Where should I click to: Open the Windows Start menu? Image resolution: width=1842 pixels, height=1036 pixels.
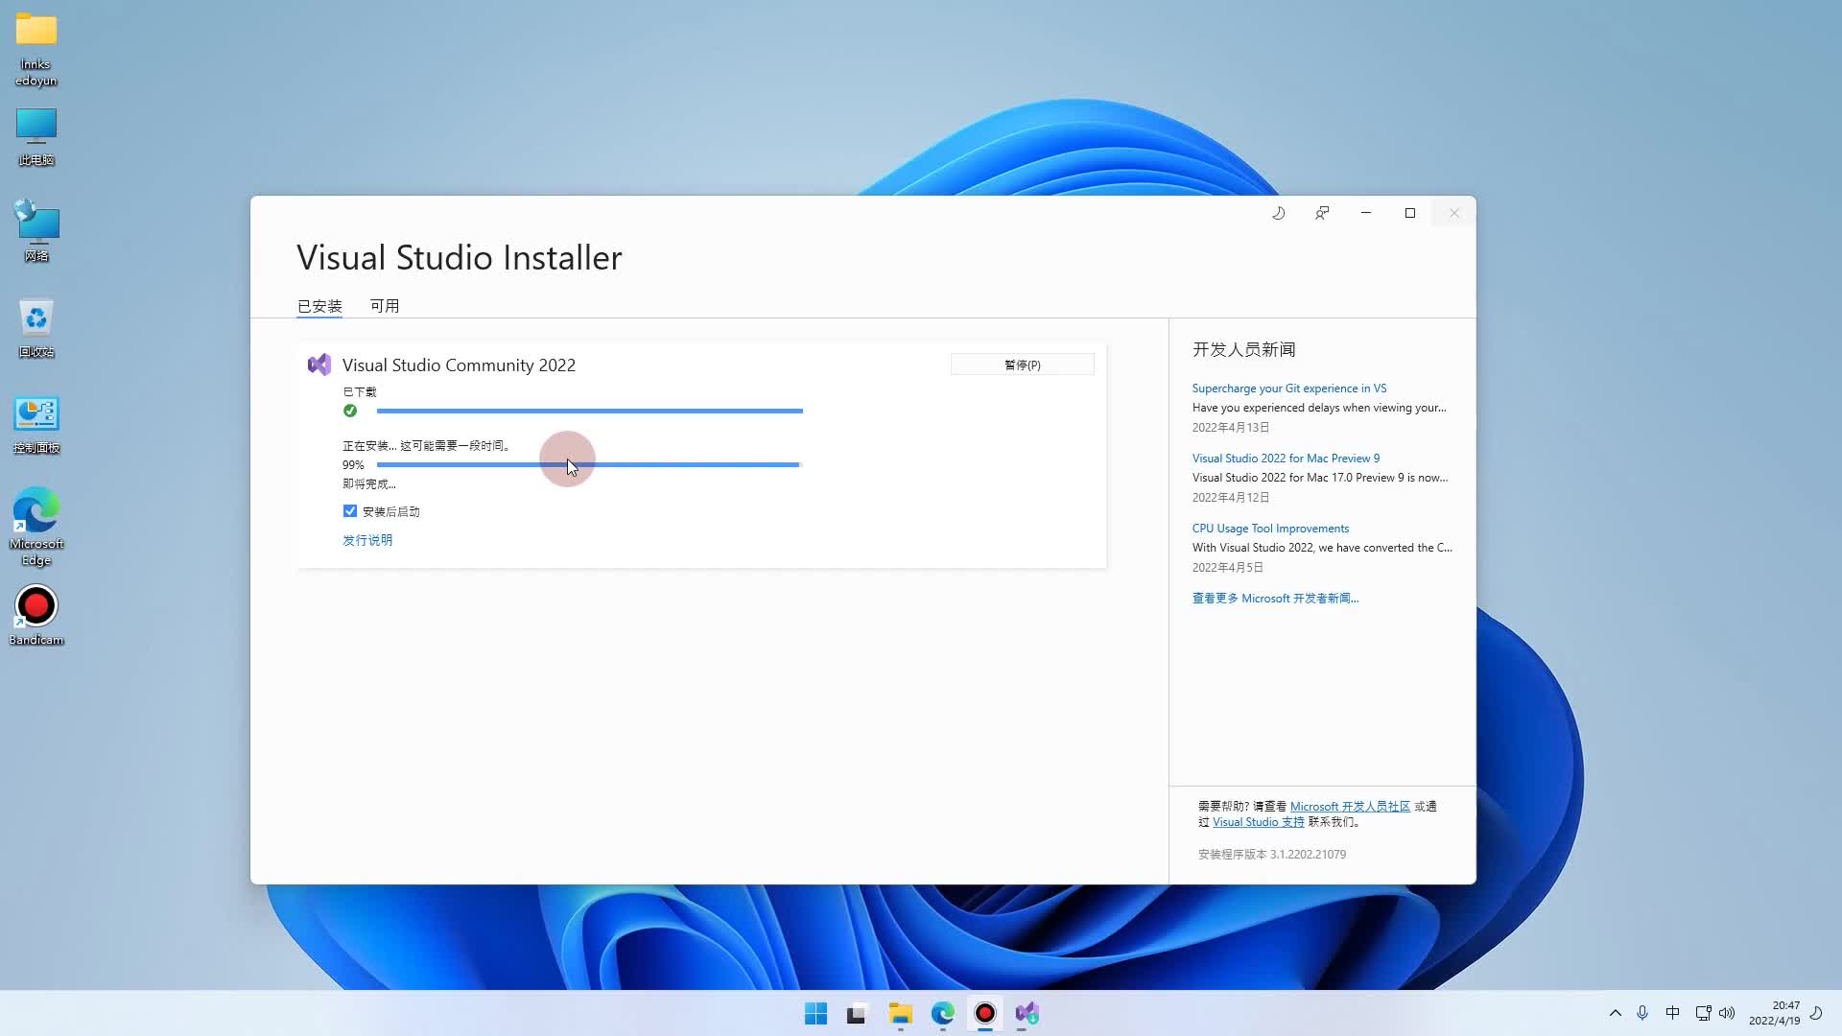coord(815,1013)
